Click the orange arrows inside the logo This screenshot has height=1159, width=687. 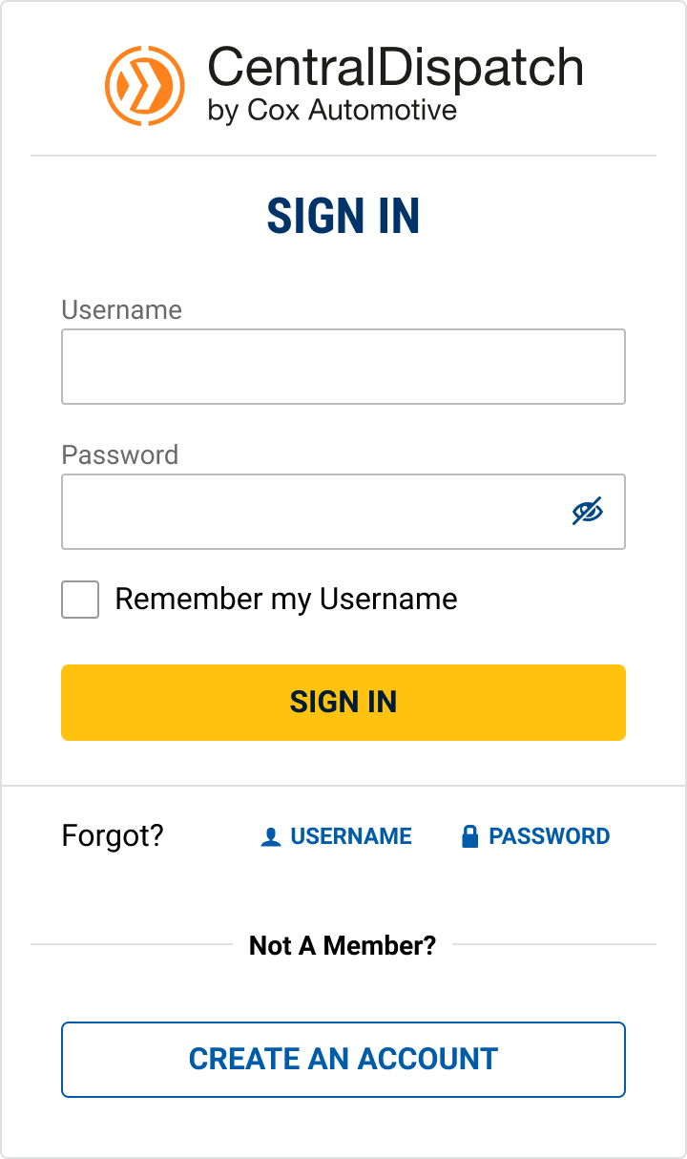145,85
